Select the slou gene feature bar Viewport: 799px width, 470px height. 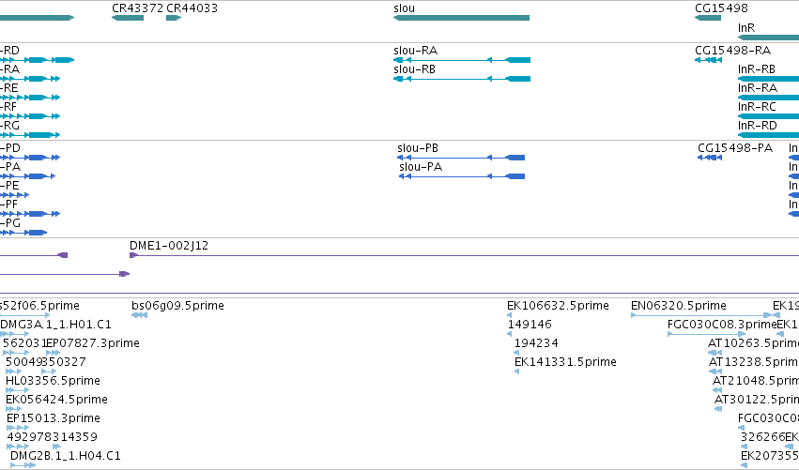[x=461, y=18]
